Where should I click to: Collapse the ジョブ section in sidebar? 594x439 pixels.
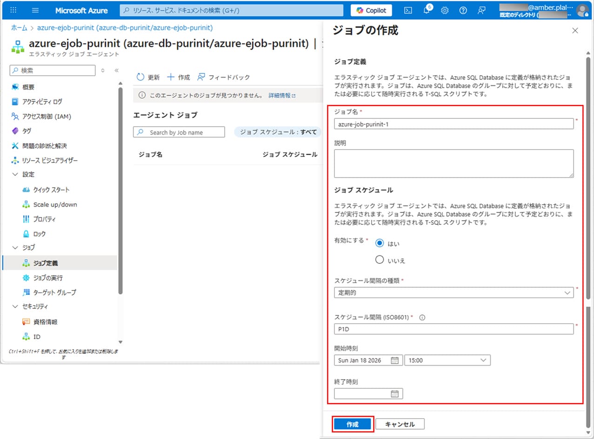[x=15, y=248]
